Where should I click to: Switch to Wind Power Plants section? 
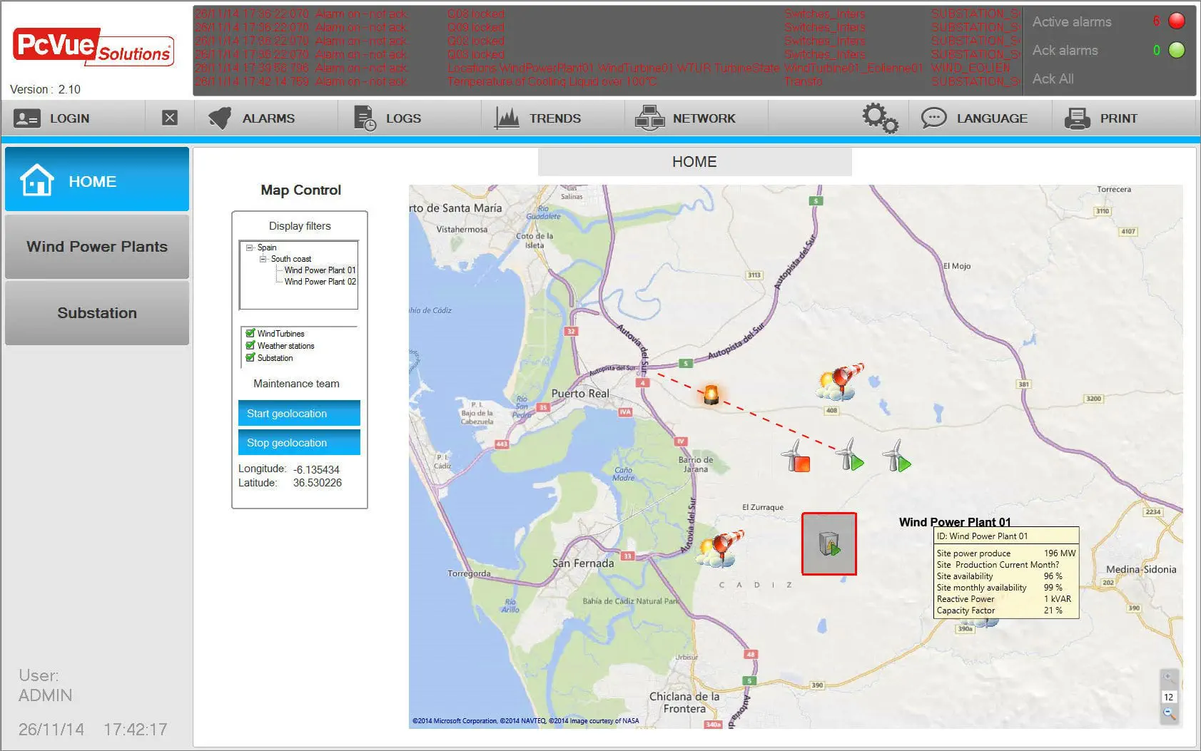point(97,247)
